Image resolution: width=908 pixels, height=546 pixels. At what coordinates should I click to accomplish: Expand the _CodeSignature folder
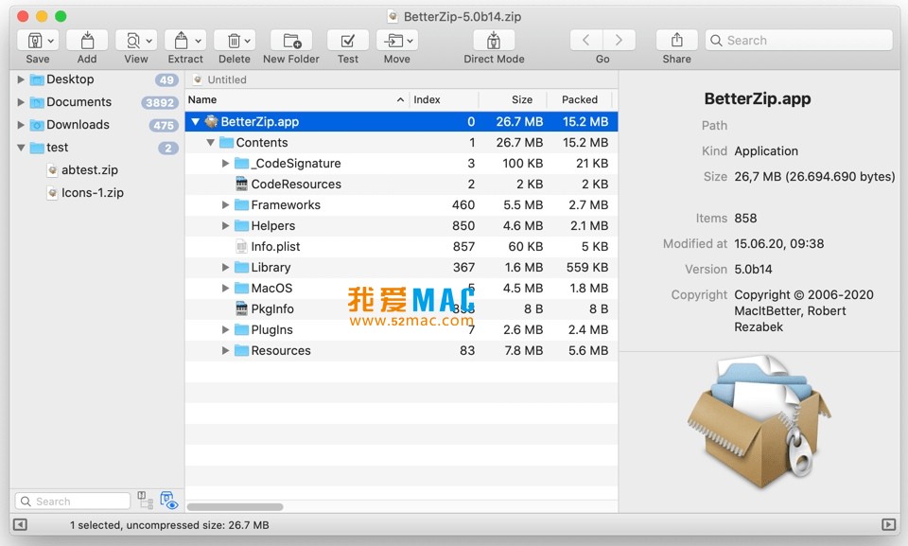point(225,164)
